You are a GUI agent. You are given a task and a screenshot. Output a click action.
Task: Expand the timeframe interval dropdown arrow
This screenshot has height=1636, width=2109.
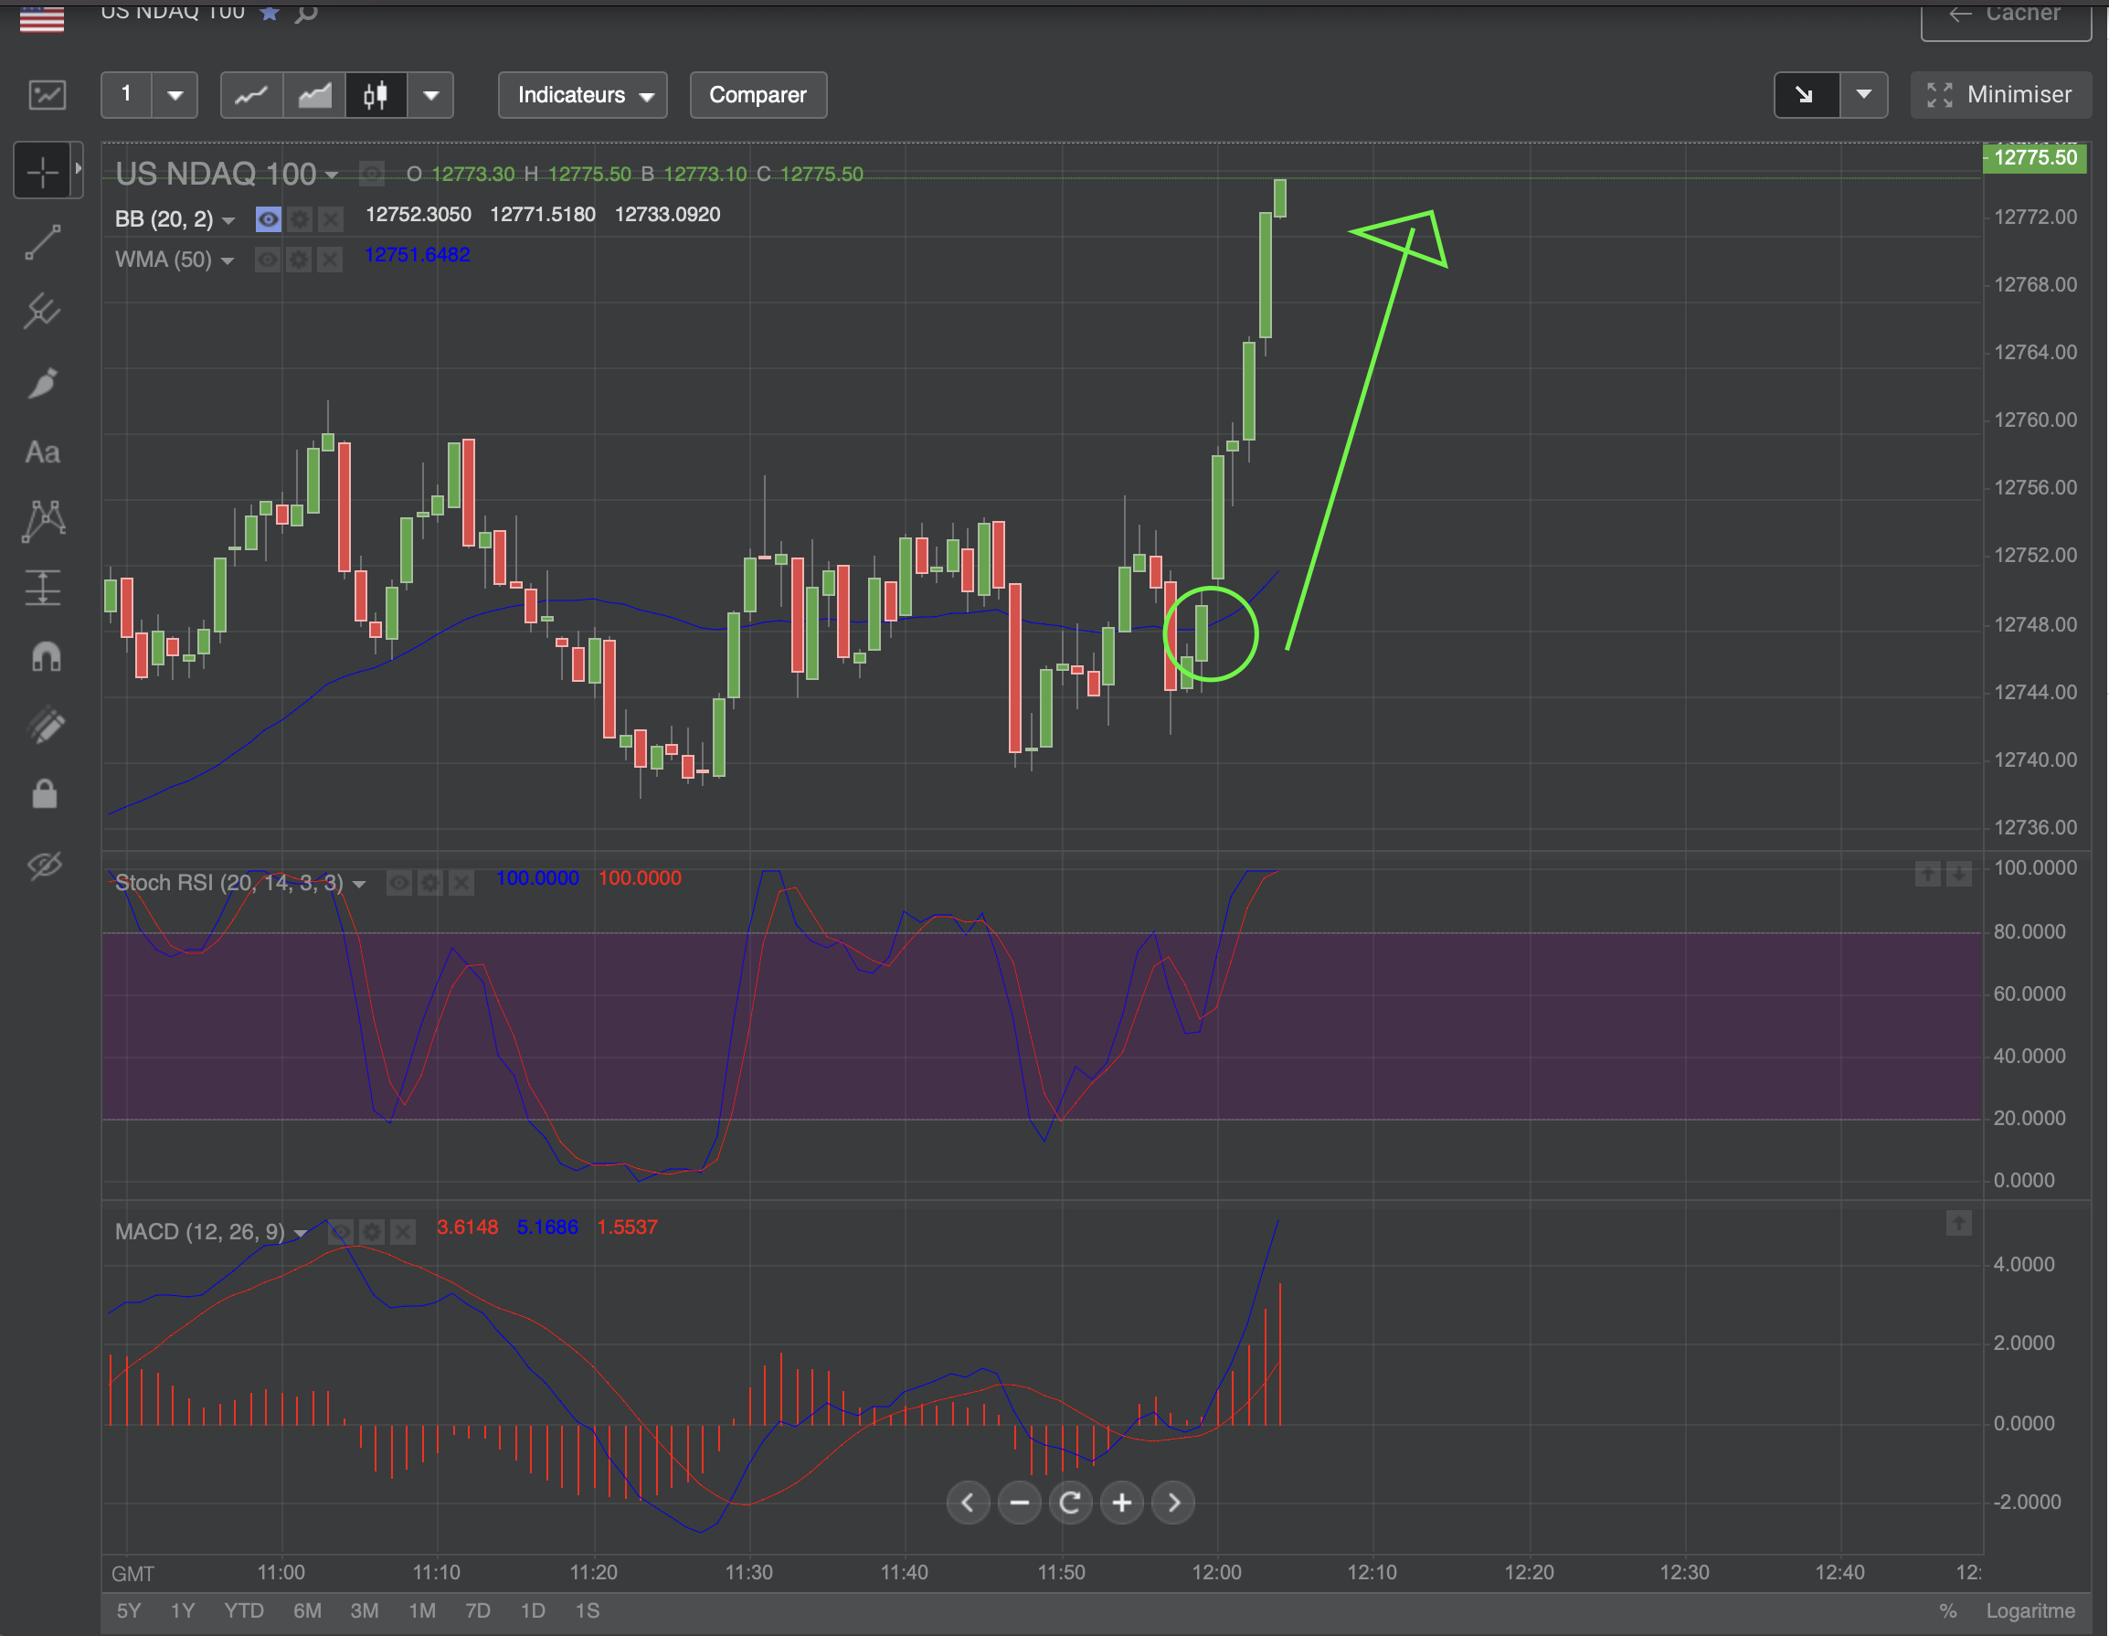coord(175,95)
